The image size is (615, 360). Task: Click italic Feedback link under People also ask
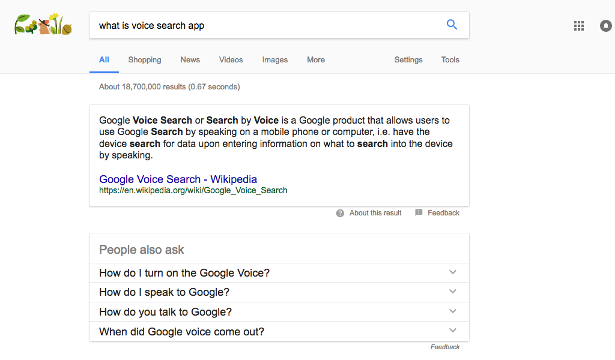tap(445, 347)
